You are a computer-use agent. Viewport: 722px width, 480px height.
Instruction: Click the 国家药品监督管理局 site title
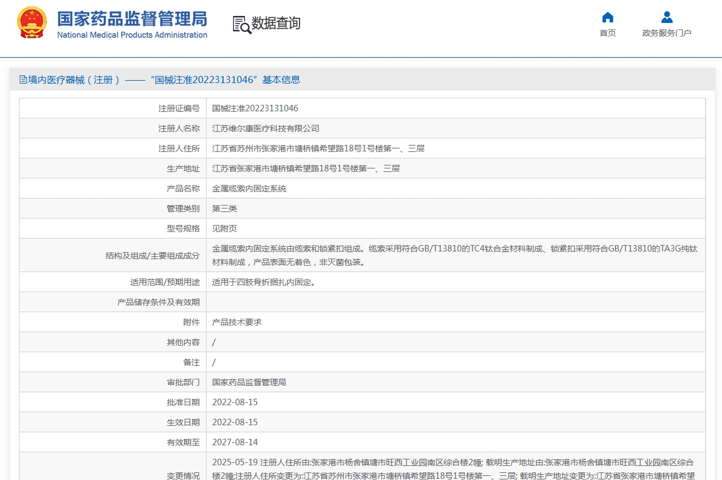[132, 18]
